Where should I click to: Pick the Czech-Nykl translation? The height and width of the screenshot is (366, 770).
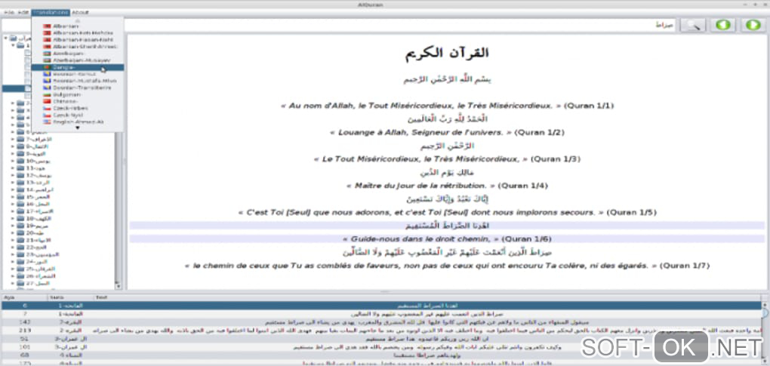point(78,115)
